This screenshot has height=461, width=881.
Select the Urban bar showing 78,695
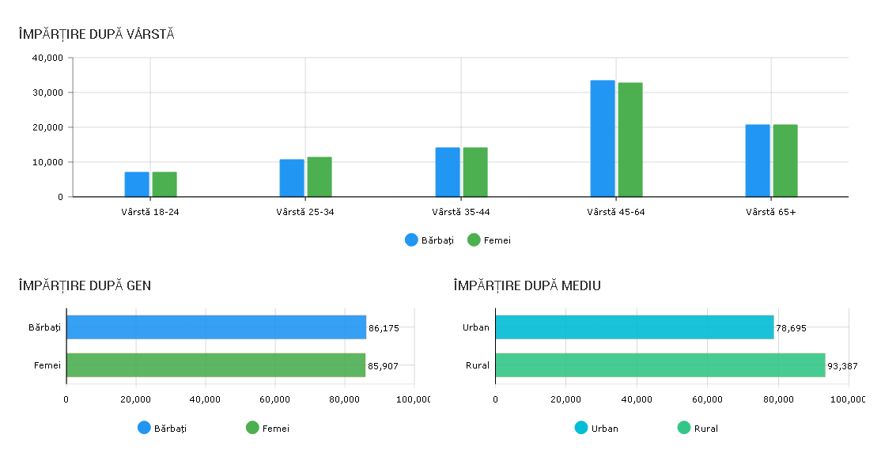point(634,327)
